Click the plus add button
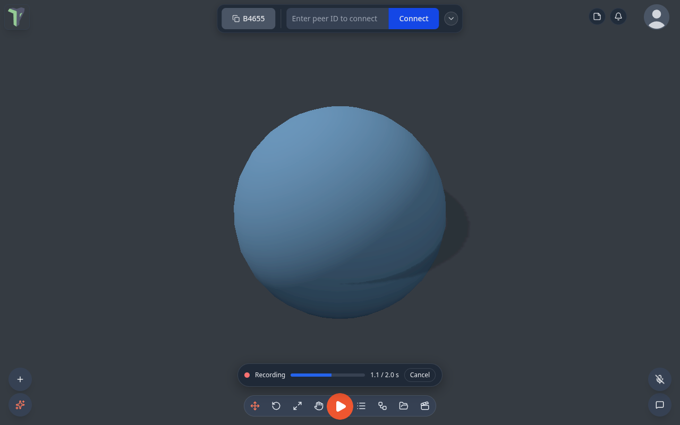The width and height of the screenshot is (680, 425). click(x=20, y=379)
